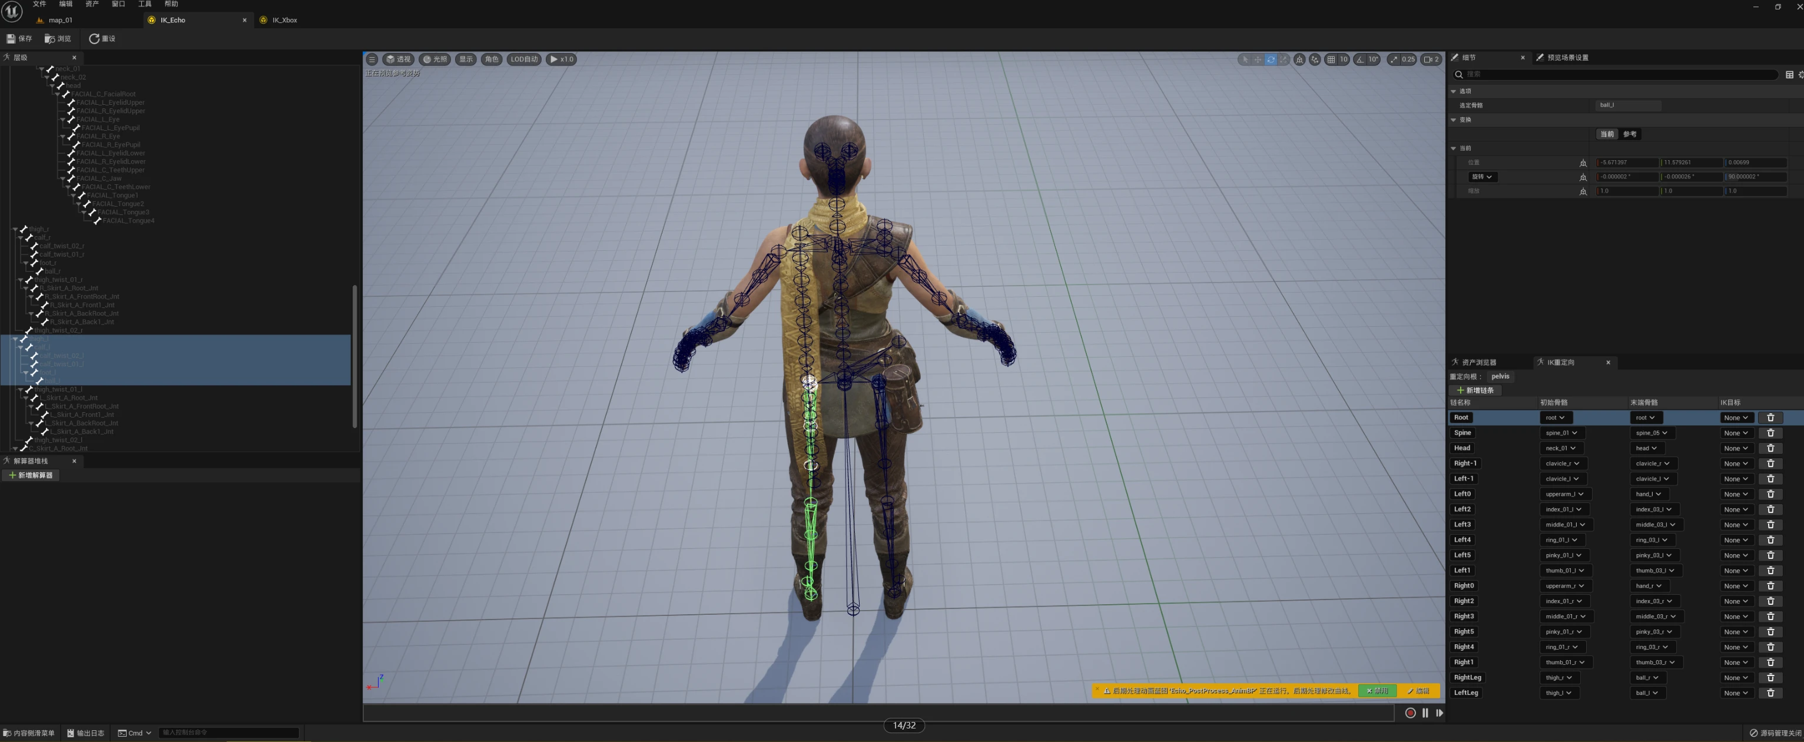Click the animation timeline scrub bar
The height and width of the screenshot is (742, 1804).
point(878,713)
